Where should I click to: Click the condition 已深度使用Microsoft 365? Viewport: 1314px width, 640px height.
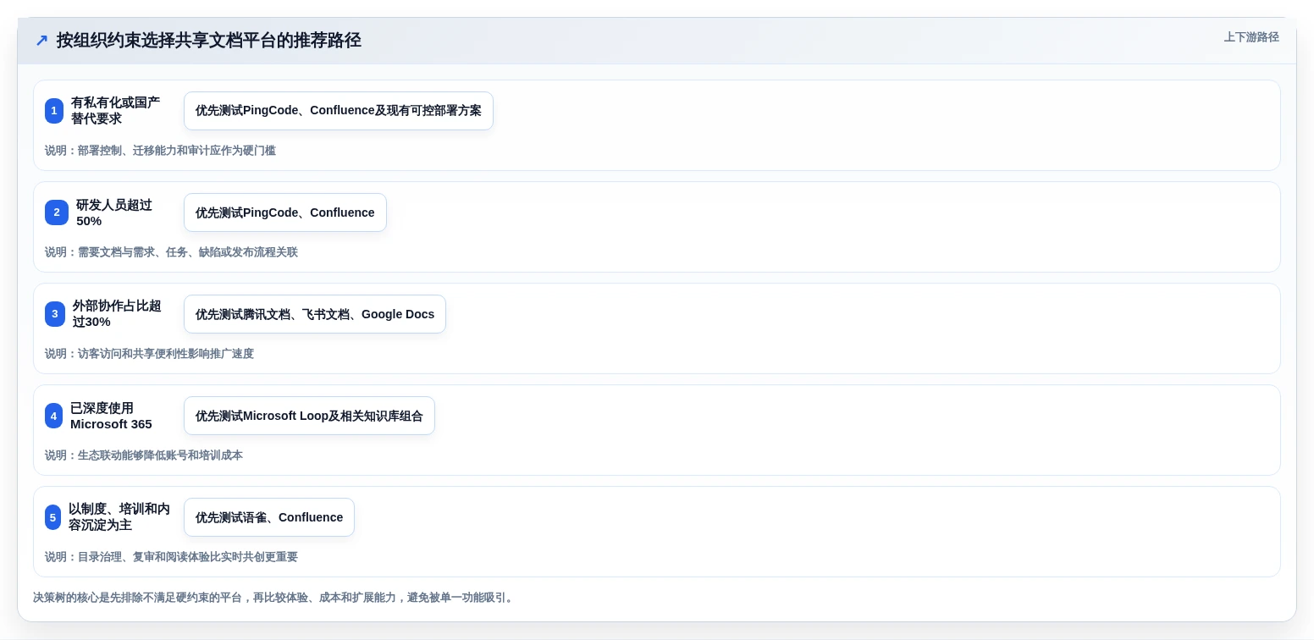(x=111, y=416)
